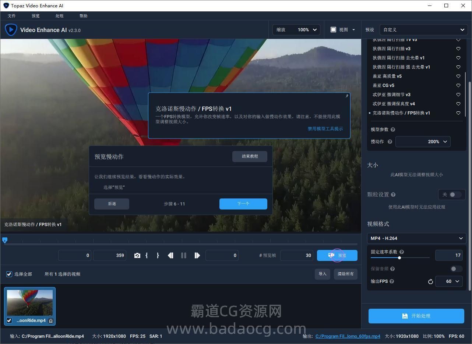Open help icon next to 颗粒设置
This screenshot has height=344, width=472.
393,194
